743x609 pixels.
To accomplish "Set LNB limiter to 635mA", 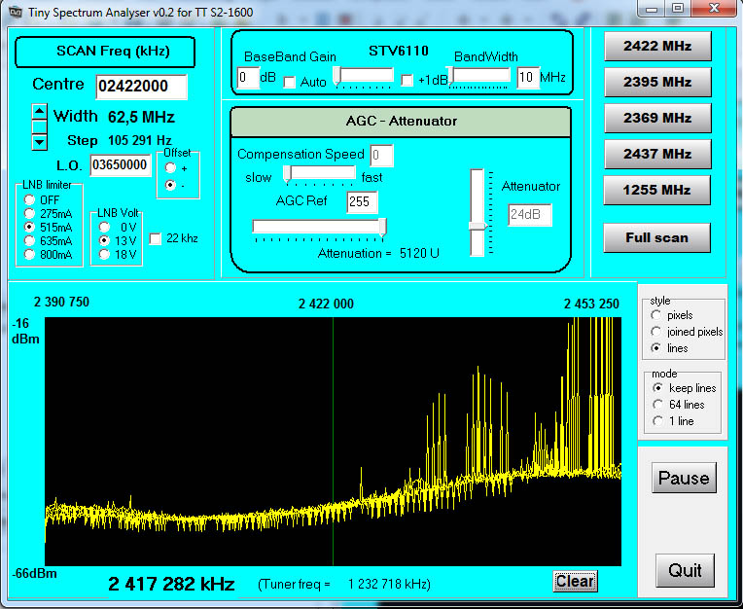I will tap(29, 240).
